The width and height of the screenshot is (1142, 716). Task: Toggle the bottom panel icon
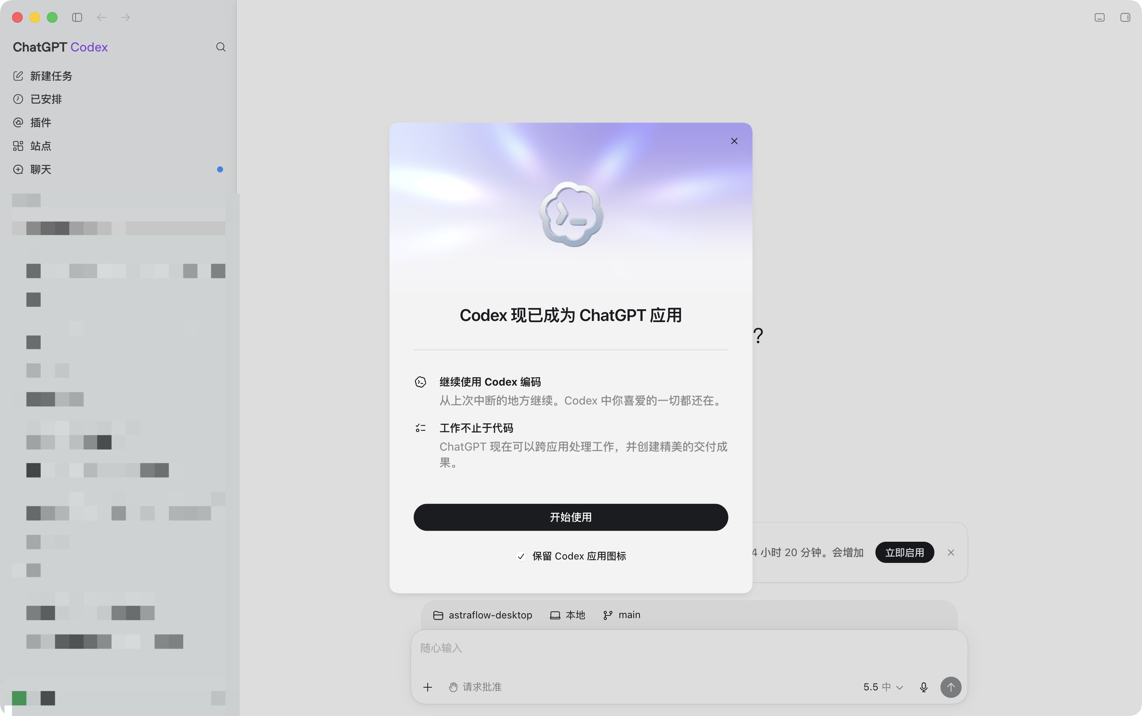pyautogui.click(x=1100, y=17)
